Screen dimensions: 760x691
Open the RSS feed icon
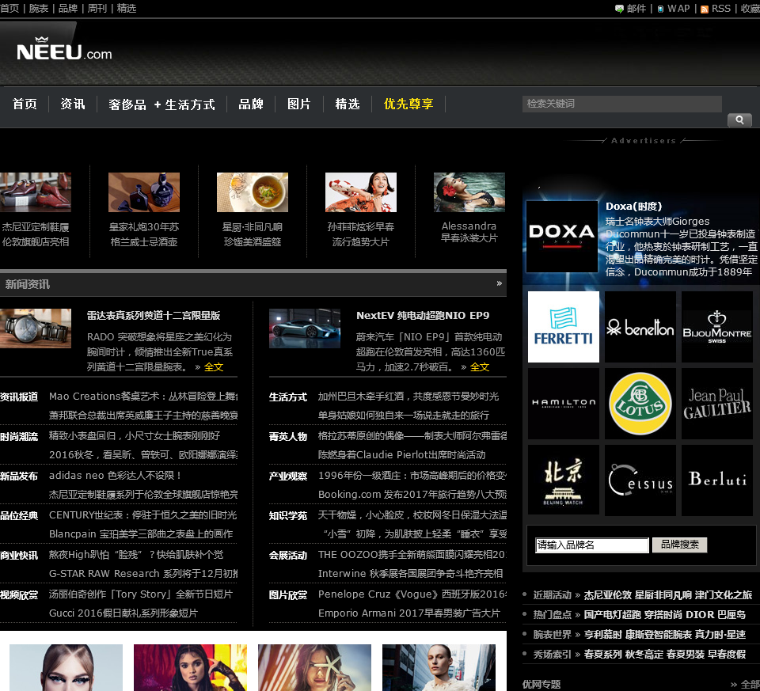(705, 9)
